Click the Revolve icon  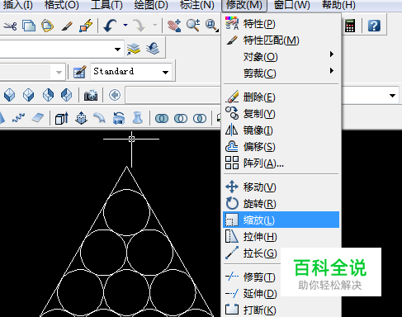click(119, 118)
